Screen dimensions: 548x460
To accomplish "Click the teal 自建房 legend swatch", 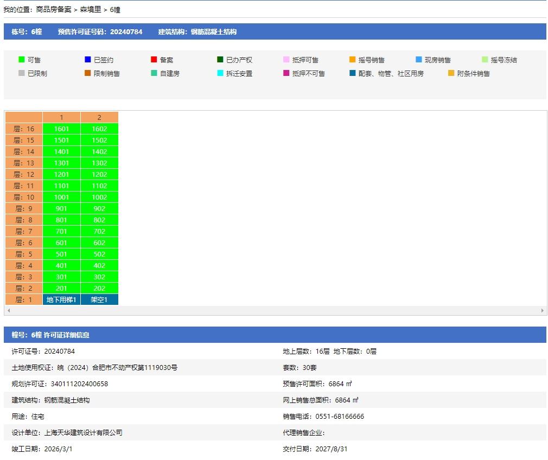I will click(154, 73).
